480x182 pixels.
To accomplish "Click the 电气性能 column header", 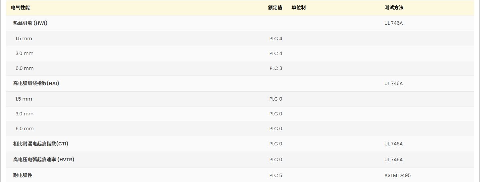I will tap(20, 8).
